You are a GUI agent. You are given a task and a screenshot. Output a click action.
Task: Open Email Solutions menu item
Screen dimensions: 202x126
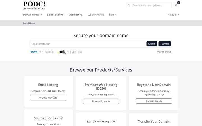tap(55, 15)
